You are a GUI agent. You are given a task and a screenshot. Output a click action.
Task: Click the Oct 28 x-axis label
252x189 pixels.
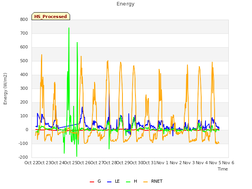(110, 163)
